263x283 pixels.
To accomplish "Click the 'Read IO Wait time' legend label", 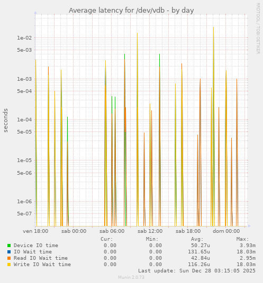I will coord(41,258).
